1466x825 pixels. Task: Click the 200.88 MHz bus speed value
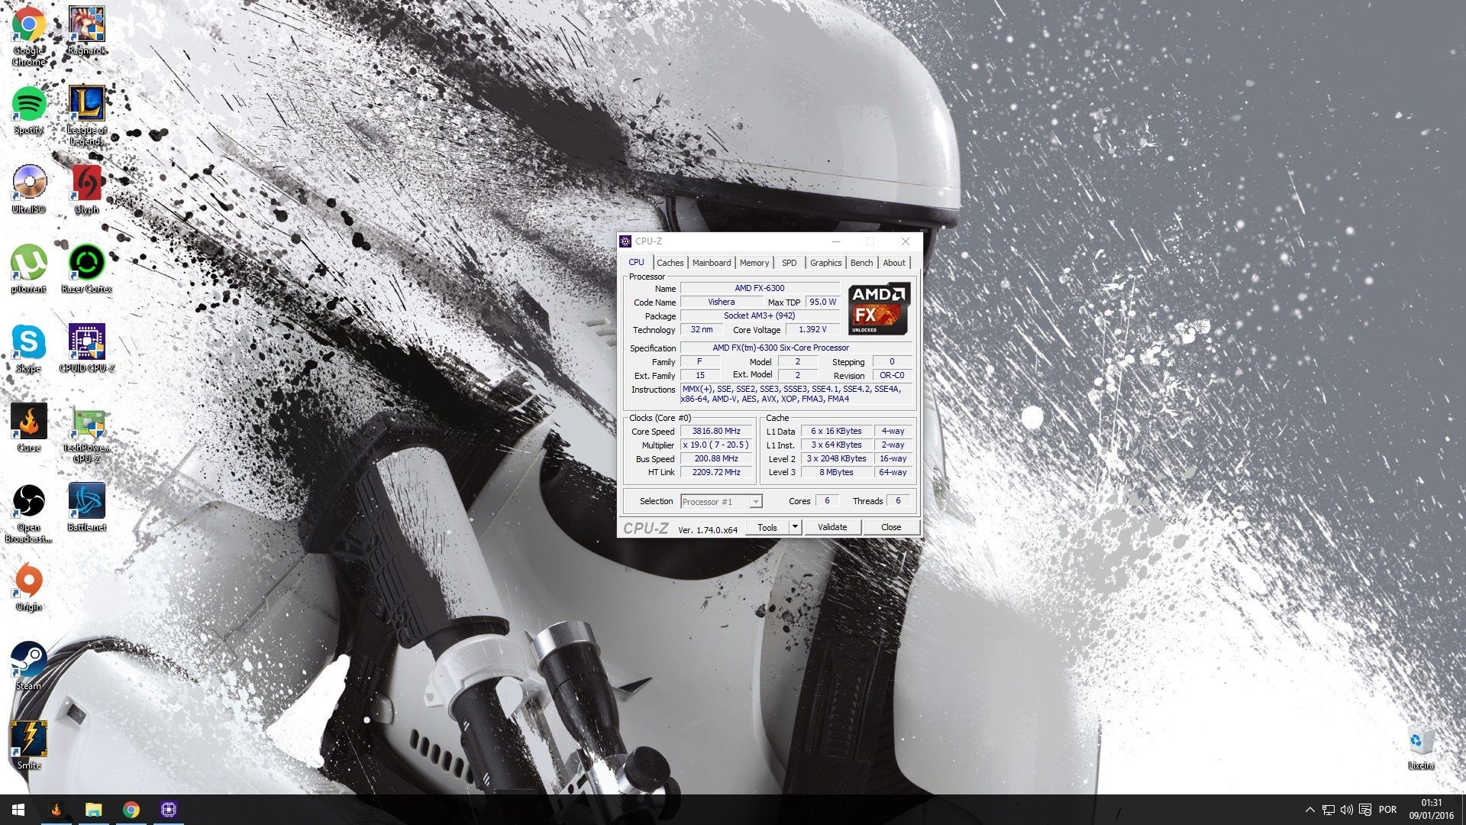pyautogui.click(x=716, y=458)
